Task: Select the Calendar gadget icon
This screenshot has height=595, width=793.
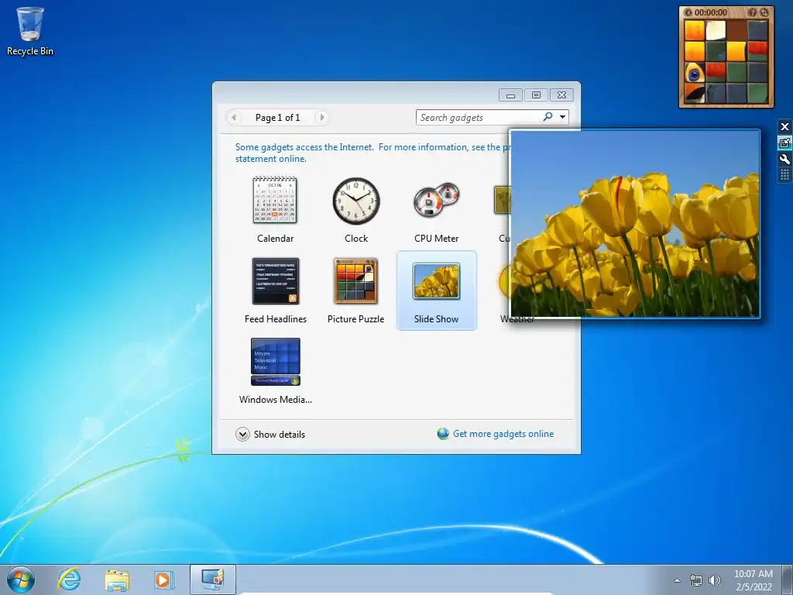Action: (275, 200)
